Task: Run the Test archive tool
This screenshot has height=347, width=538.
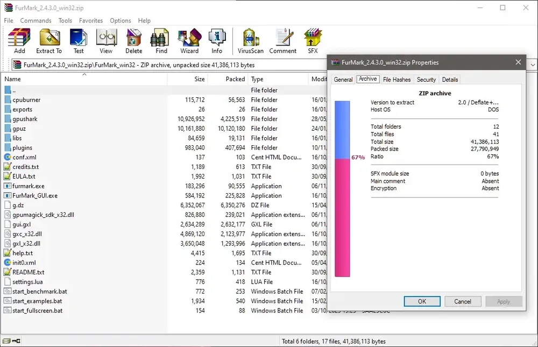Action: tap(79, 41)
